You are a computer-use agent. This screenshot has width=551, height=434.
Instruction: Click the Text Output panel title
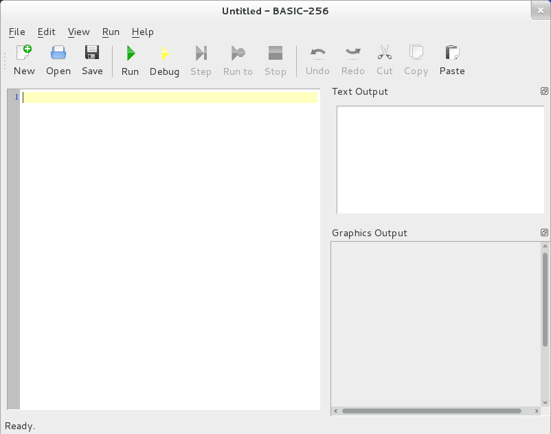pos(360,91)
